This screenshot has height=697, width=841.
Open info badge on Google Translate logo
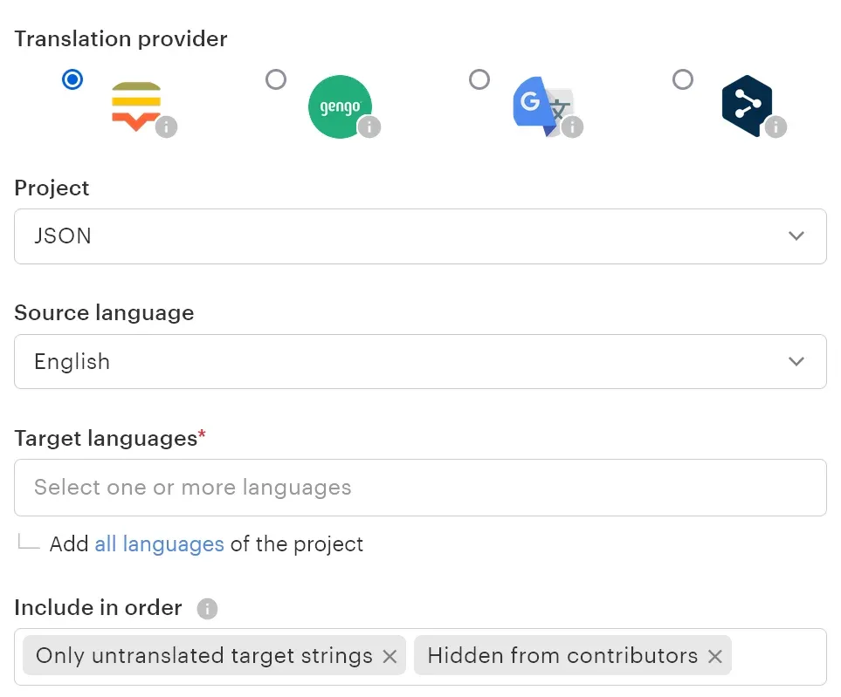click(x=572, y=127)
